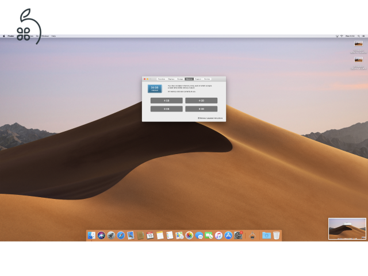Open Maps icon in Dock
This screenshot has width=368, height=276.
(179, 235)
